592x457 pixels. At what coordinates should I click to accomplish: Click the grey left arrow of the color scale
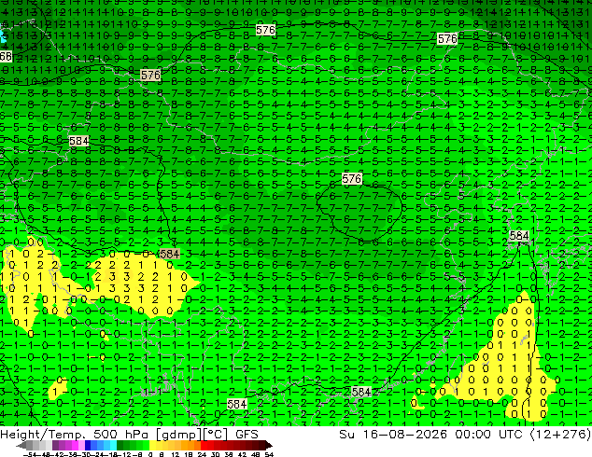pyautogui.click(x=21, y=445)
